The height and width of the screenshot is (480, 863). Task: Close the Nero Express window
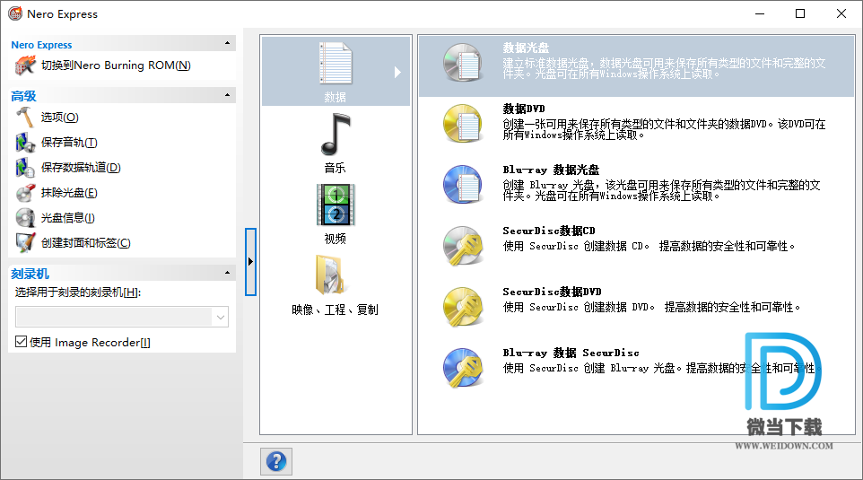[841, 13]
